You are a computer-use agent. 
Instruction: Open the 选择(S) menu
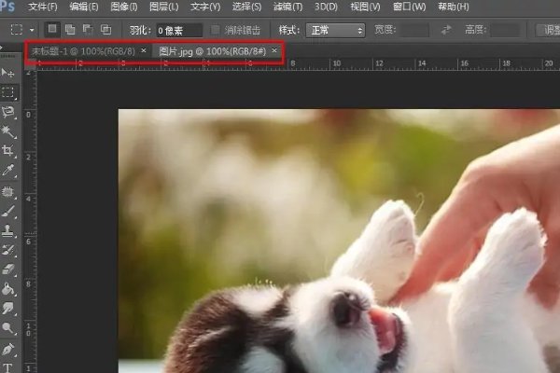246,7
